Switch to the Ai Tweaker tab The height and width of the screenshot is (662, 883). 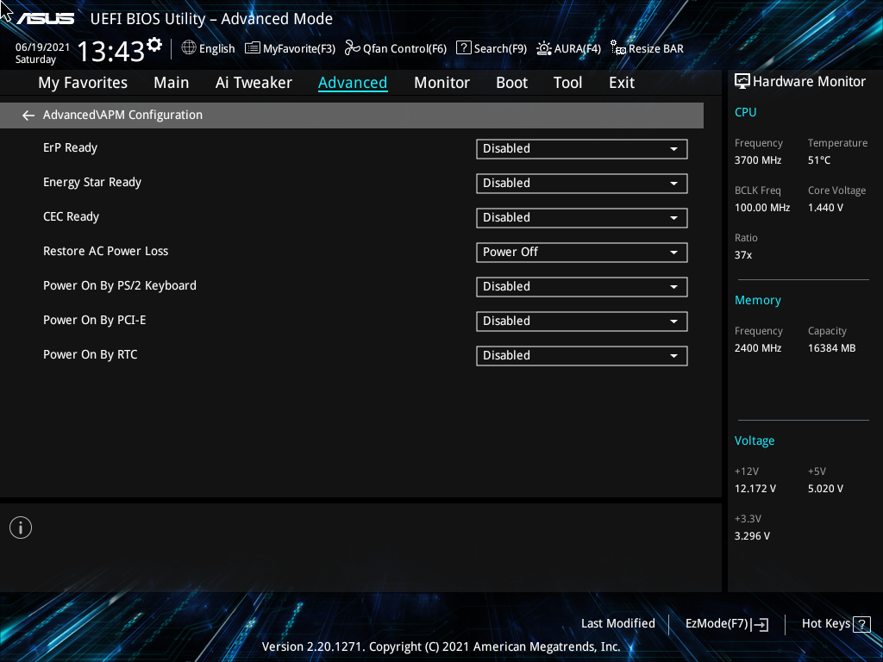point(254,82)
